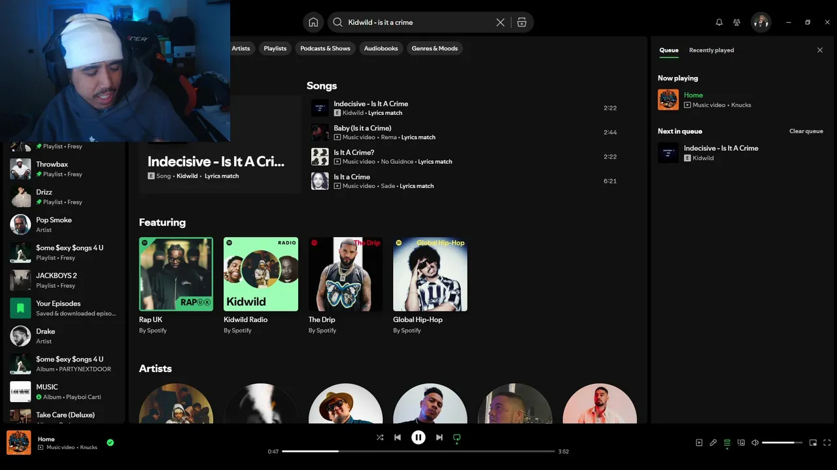
Task: Open Now Playing view icon
Action: (699, 443)
